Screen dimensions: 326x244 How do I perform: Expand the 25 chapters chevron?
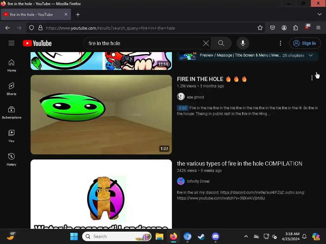tap(311, 55)
